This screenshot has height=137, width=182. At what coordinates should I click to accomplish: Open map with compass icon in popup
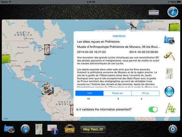(169, 40)
